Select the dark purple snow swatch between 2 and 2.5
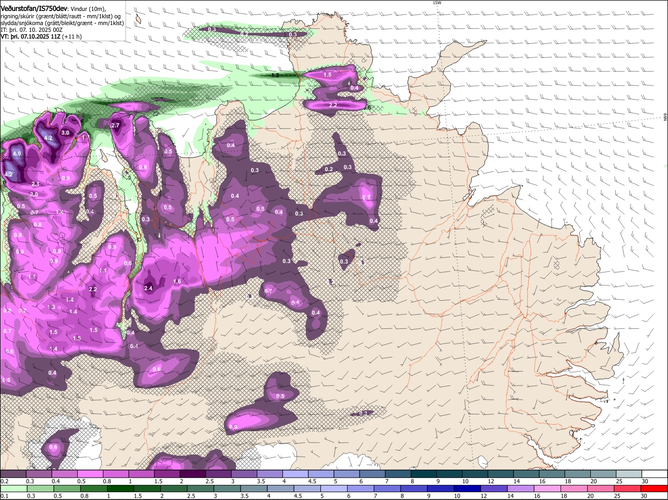The width and height of the screenshot is (668, 500). tap(192, 473)
